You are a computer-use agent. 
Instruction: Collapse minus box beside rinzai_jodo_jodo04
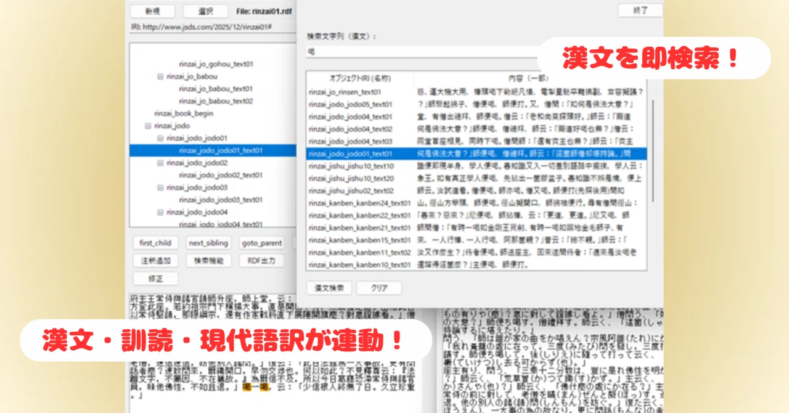pyautogui.click(x=160, y=212)
